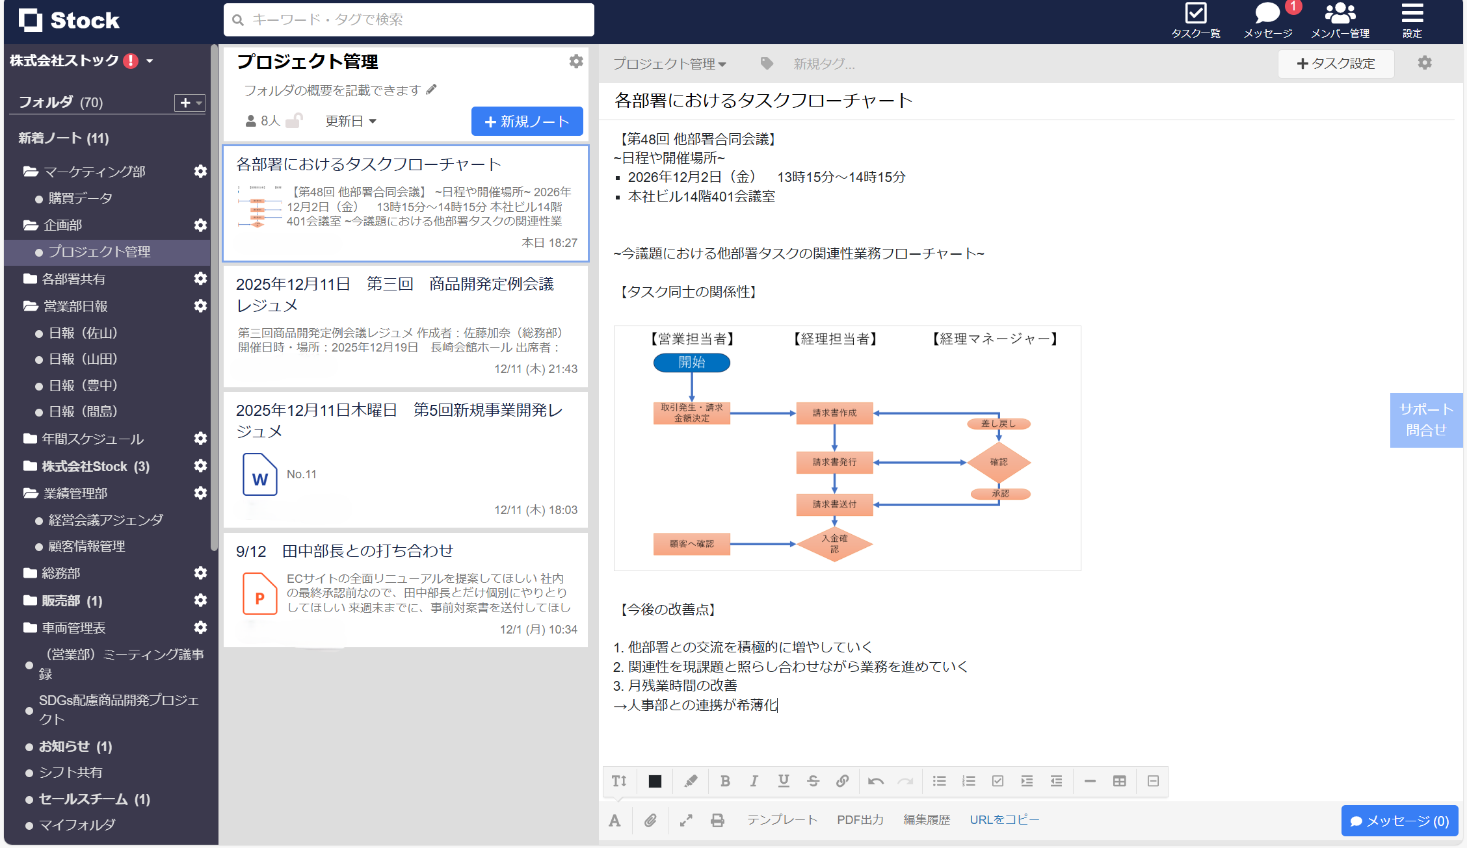Open the black text color swatch
This screenshot has width=1467, height=848.
point(654,781)
